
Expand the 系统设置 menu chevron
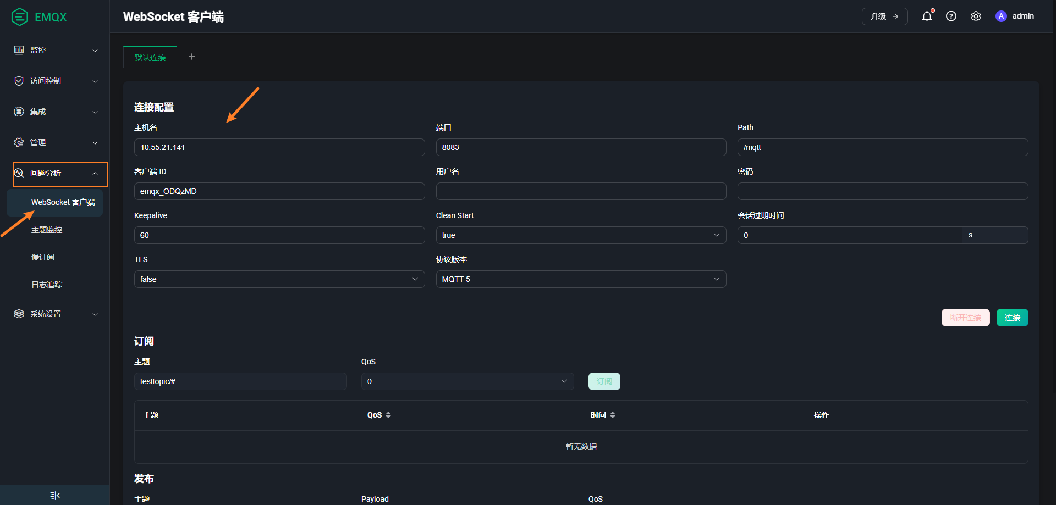(x=95, y=314)
